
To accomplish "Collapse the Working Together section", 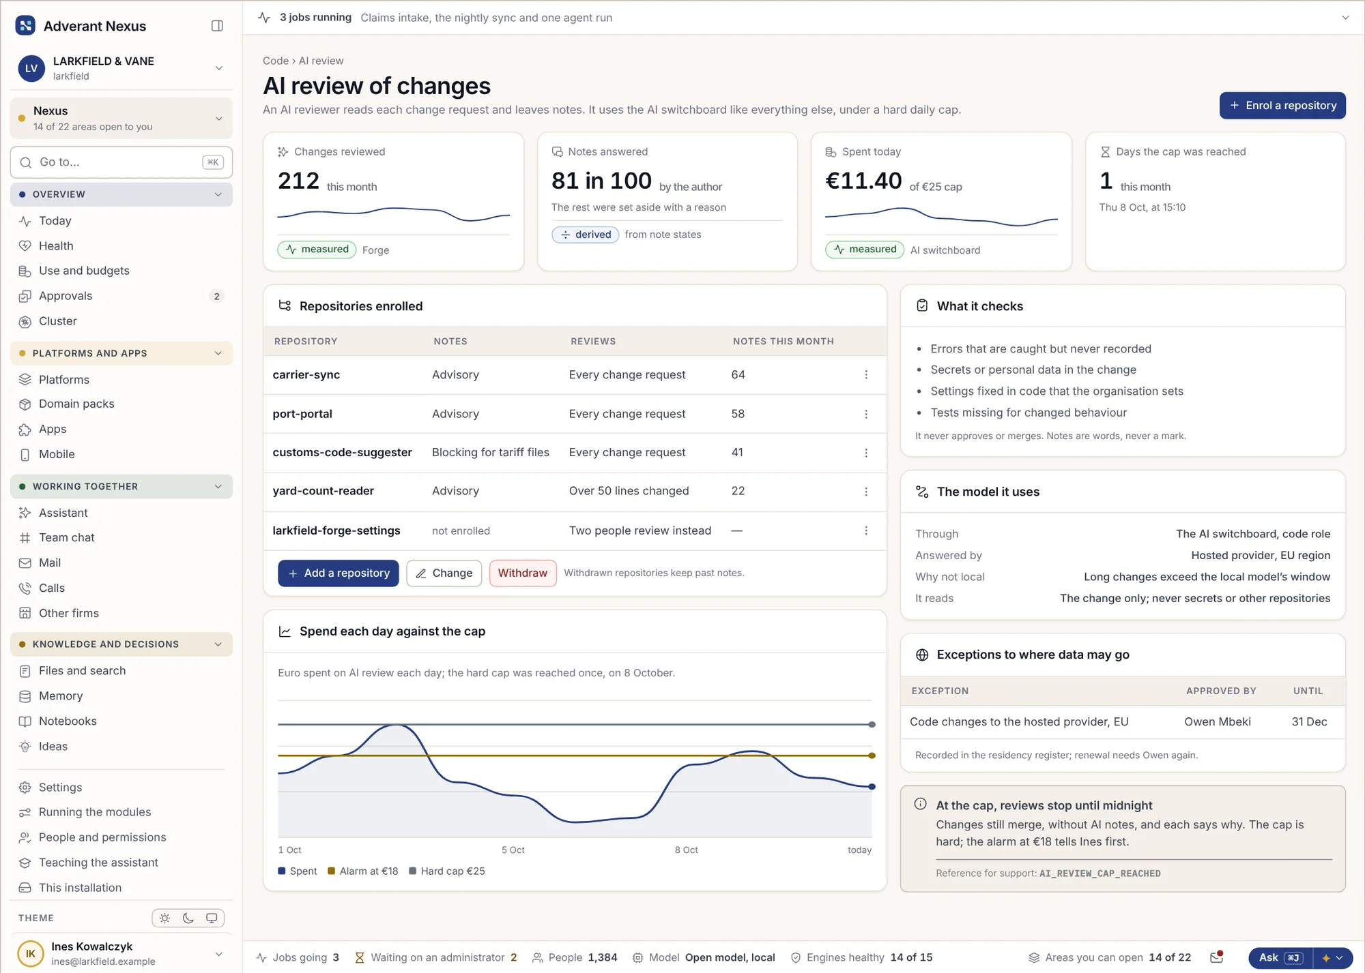I will [121, 486].
